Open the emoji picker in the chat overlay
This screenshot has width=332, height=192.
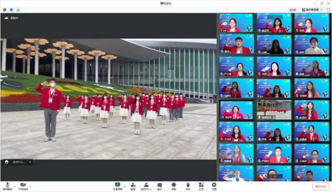[7, 162]
